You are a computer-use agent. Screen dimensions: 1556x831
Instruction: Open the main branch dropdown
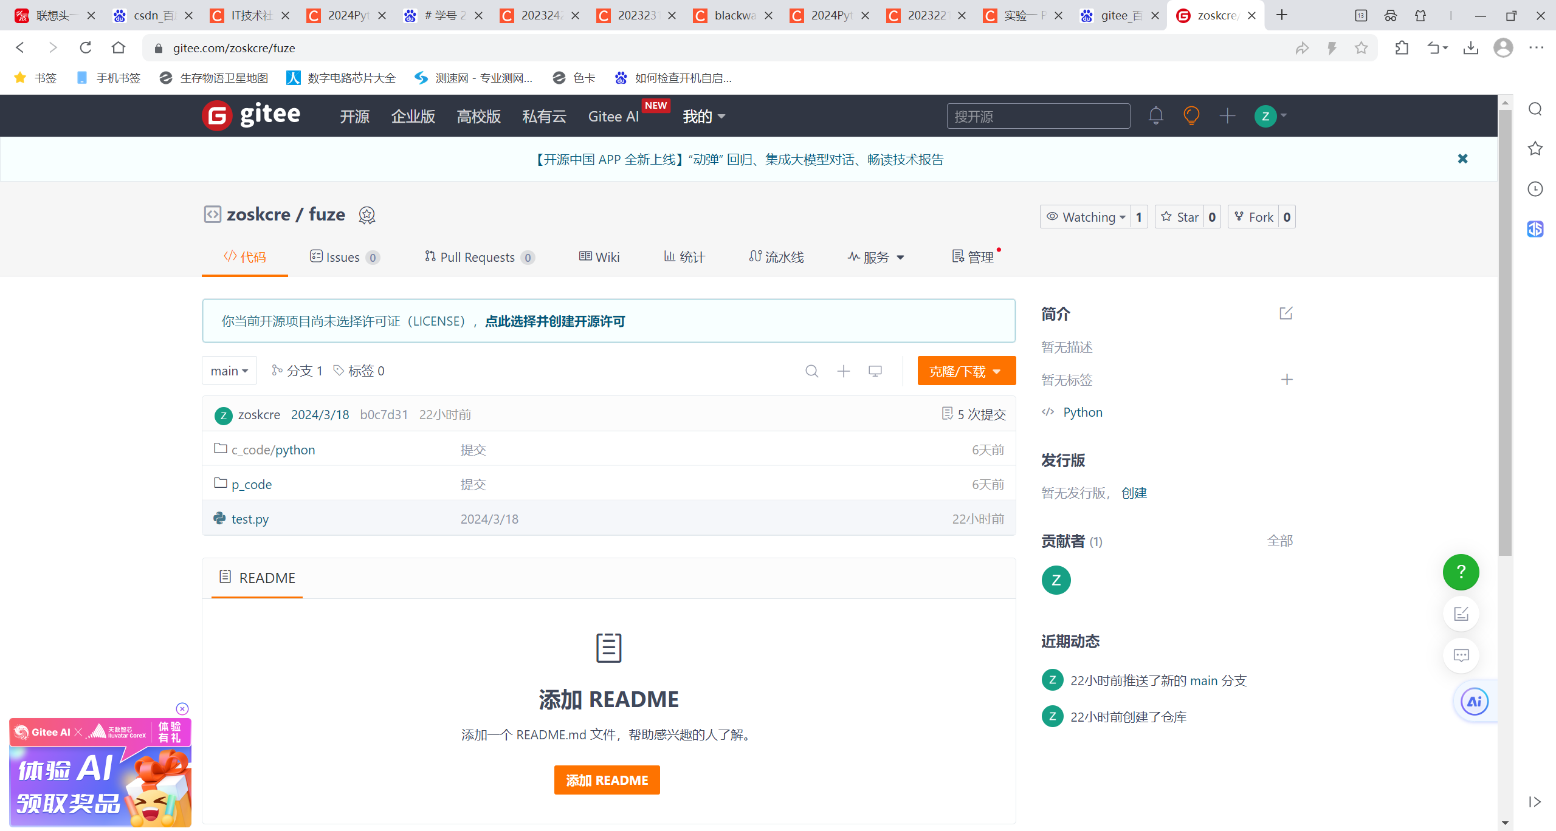[x=229, y=371]
